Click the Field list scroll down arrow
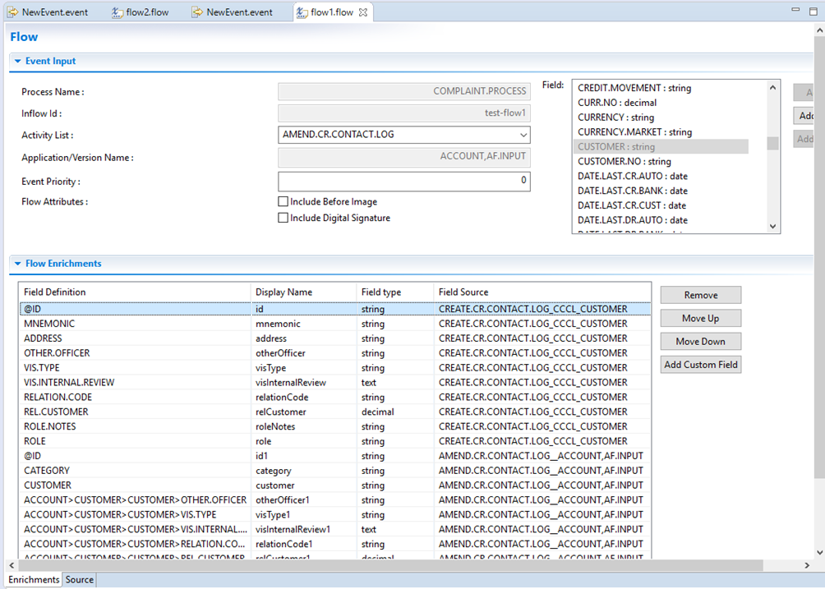Viewport: 825px width, 589px height. click(772, 227)
